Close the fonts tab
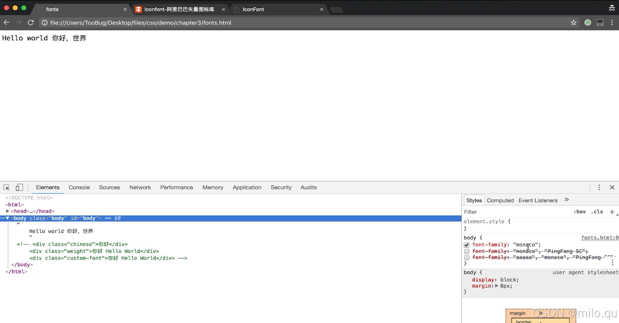Viewport: 619px width, 323px height. pos(125,9)
